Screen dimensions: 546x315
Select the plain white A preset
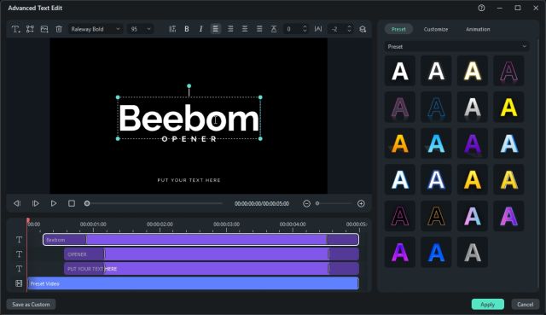point(400,71)
